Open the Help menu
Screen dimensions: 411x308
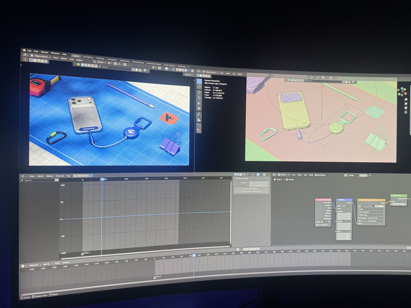pos(64,54)
